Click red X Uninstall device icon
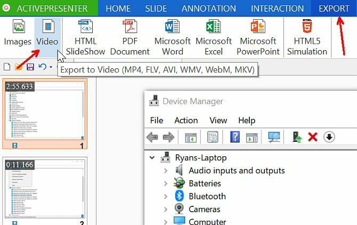The height and width of the screenshot is (225, 357). [x=313, y=137]
